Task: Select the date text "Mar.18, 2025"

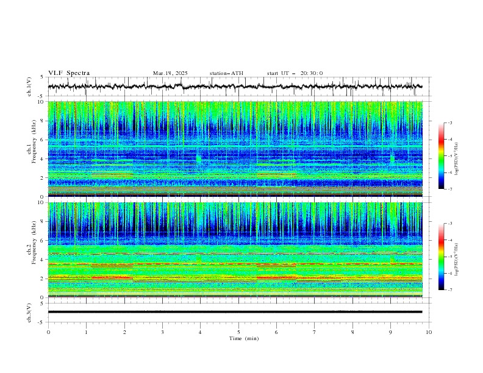Action: click(x=170, y=73)
